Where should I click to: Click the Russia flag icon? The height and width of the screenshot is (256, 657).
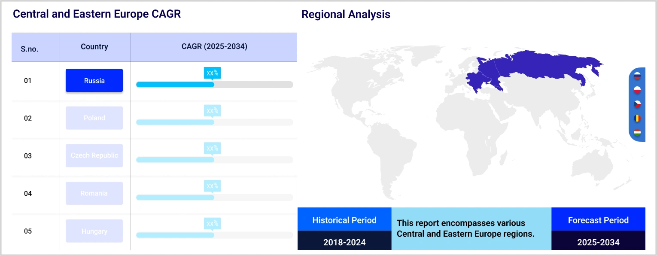pos(637,76)
